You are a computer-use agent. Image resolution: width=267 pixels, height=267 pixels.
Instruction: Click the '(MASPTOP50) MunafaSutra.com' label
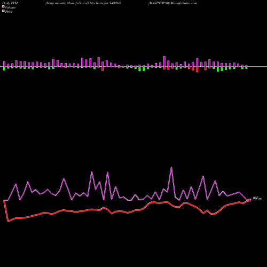click(172, 3)
